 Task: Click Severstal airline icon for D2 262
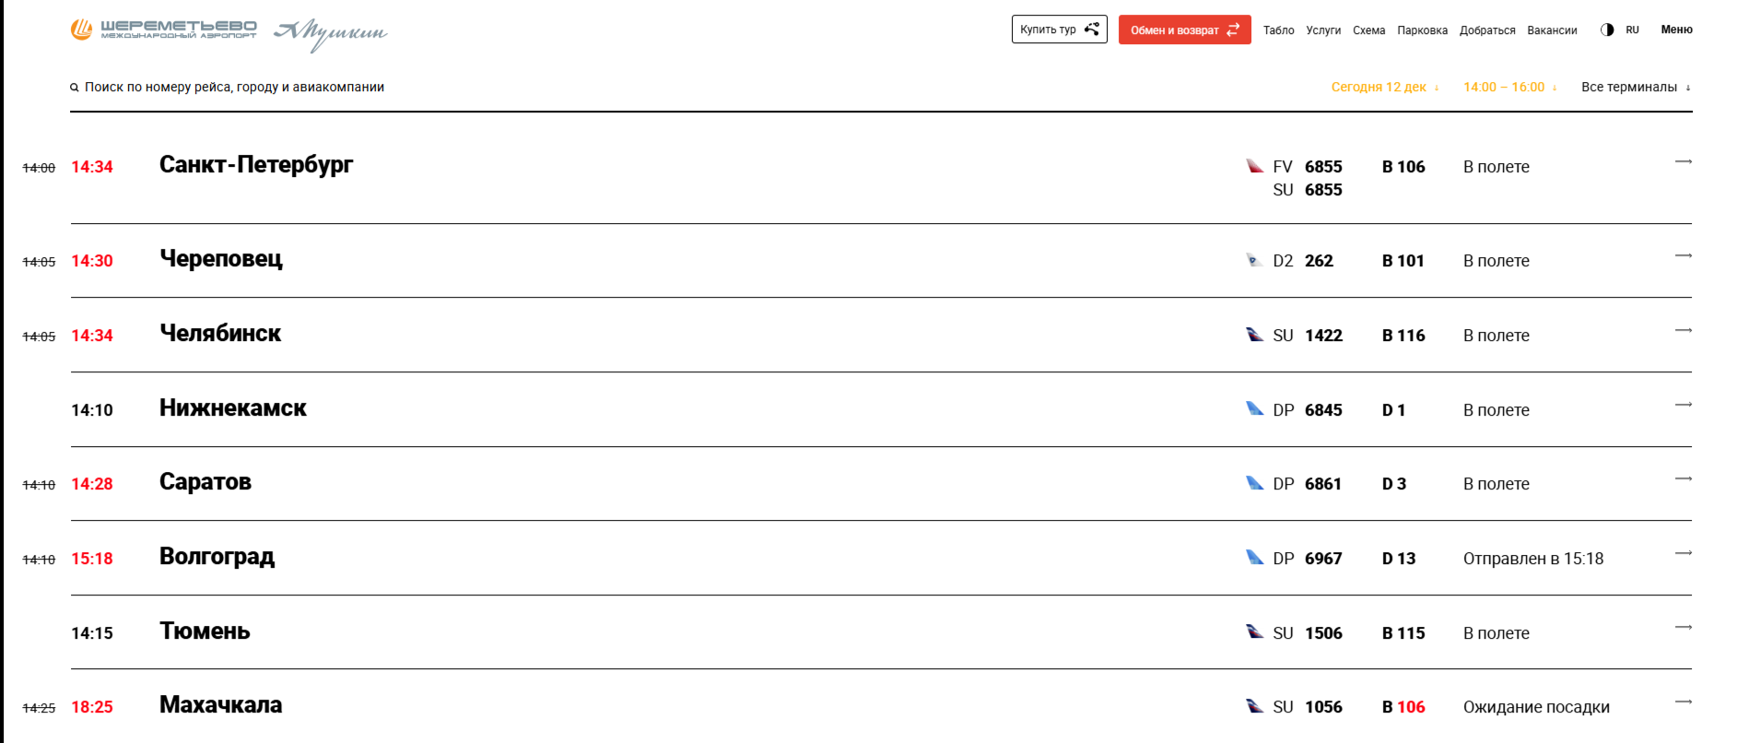(1254, 260)
